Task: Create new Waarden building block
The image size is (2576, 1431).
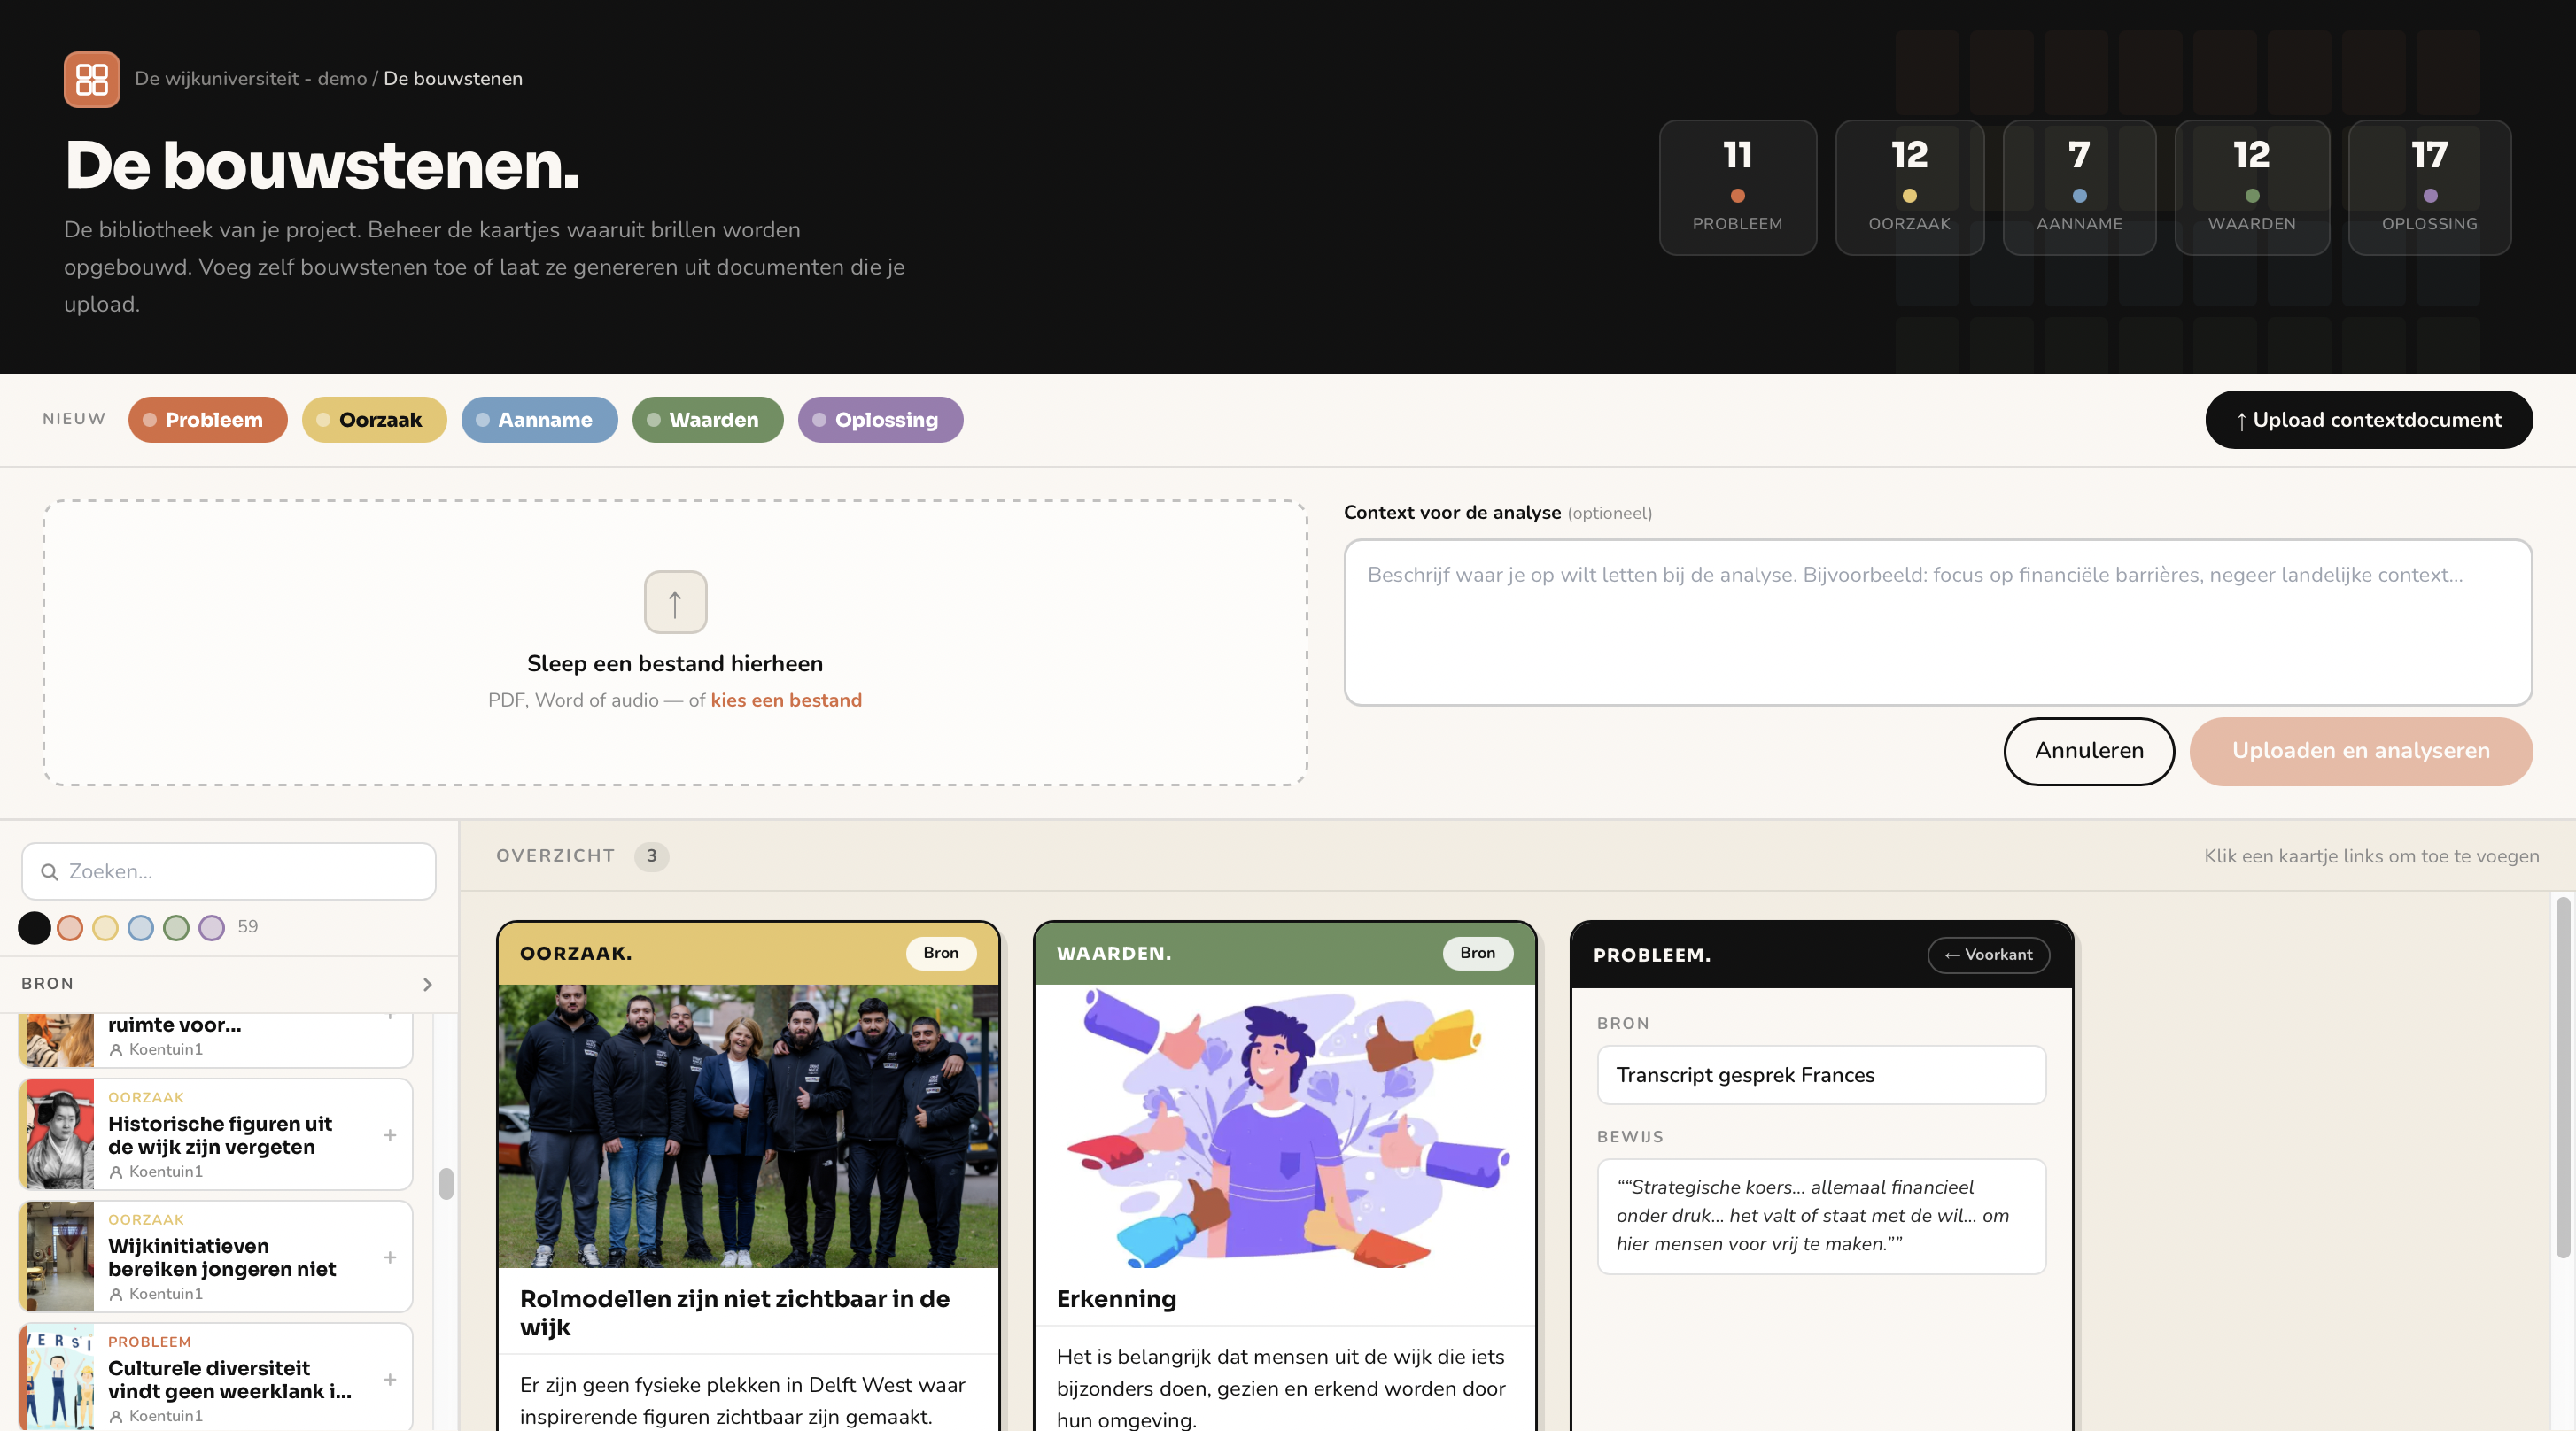Action: (707, 420)
